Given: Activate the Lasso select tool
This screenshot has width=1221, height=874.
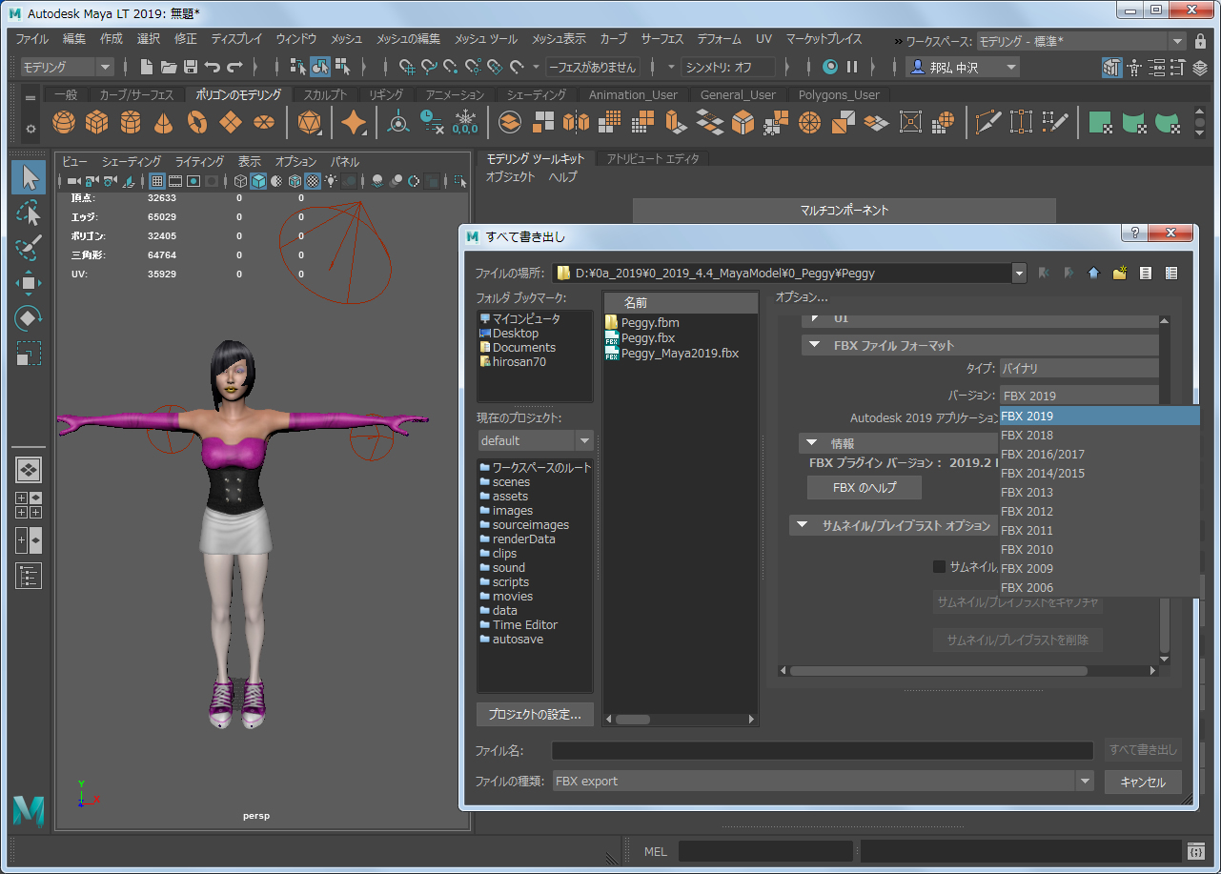Looking at the screenshot, I should (x=29, y=213).
